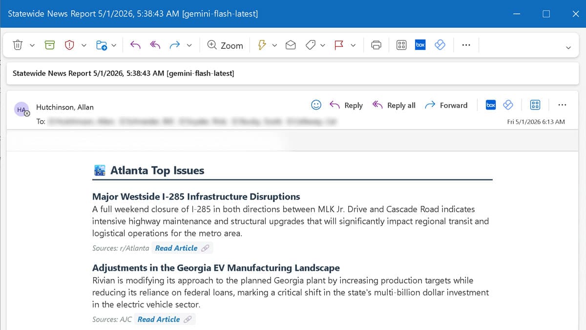Viewport: 586px width, 330px height.
Task: Select headline Major Westside I-285 Infrastructure Disruptions
Action: pyautogui.click(x=196, y=197)
